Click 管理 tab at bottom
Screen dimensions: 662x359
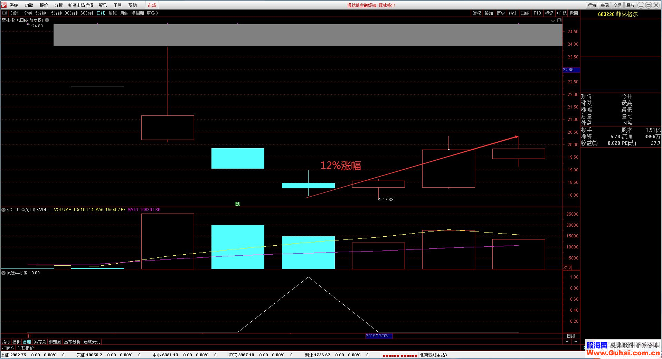27,342
